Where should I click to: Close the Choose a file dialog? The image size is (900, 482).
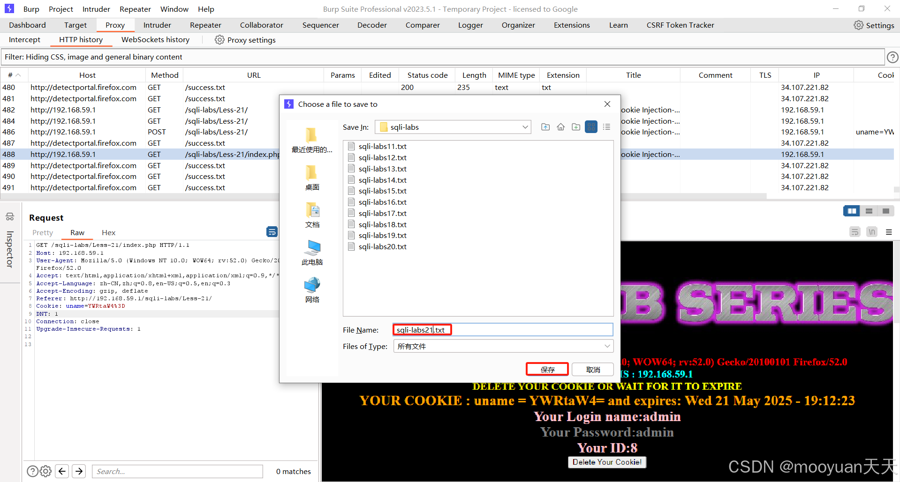point(607,104)
